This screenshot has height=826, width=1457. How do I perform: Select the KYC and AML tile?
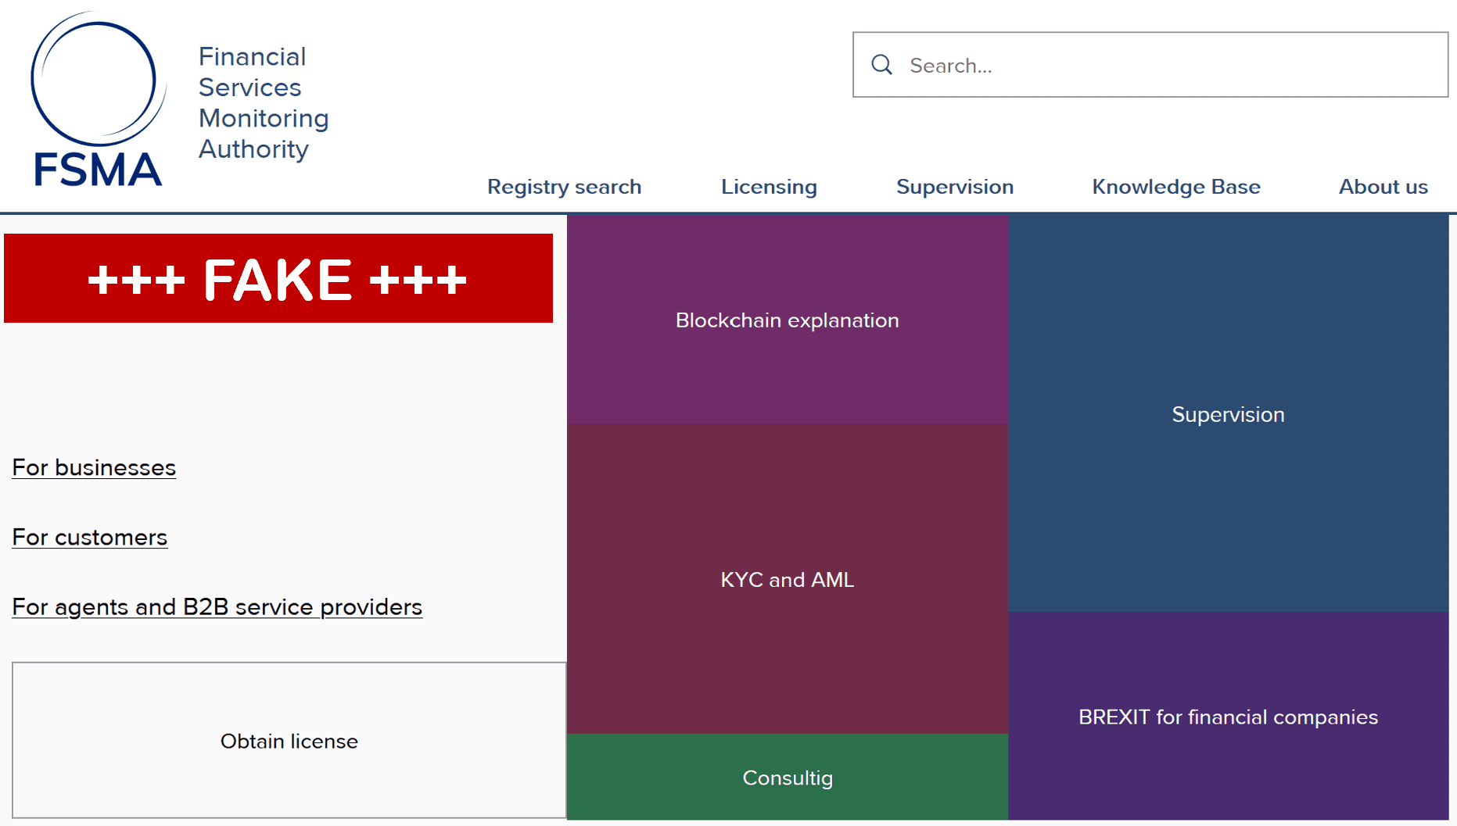click(x=787, y=579)
